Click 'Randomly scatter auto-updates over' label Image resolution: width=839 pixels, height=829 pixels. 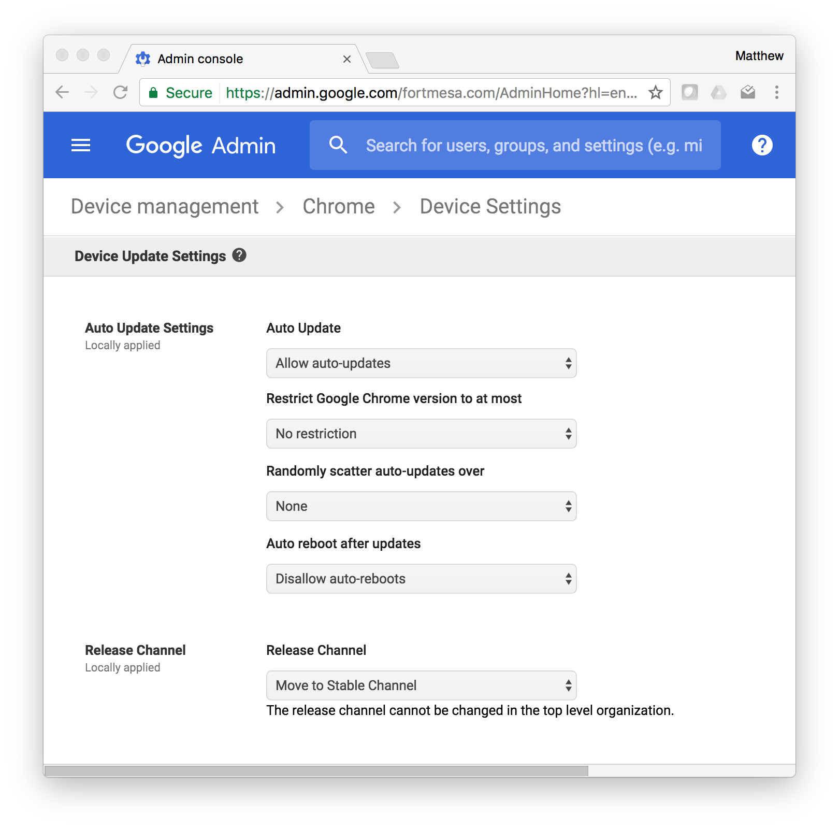click(x=375, y=471)
